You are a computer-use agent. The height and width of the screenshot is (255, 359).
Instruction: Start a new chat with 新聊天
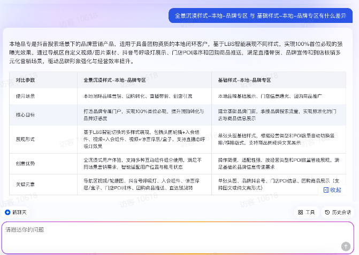pyautogui.click(x=16, y=212)
